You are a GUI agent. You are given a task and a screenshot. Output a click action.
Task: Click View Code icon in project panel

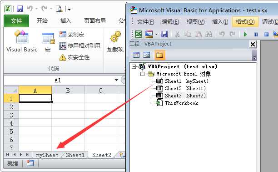click(136, 55)
